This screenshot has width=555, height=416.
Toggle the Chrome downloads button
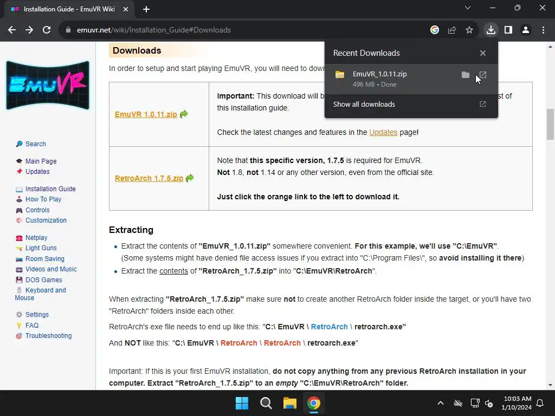[491, 30]
